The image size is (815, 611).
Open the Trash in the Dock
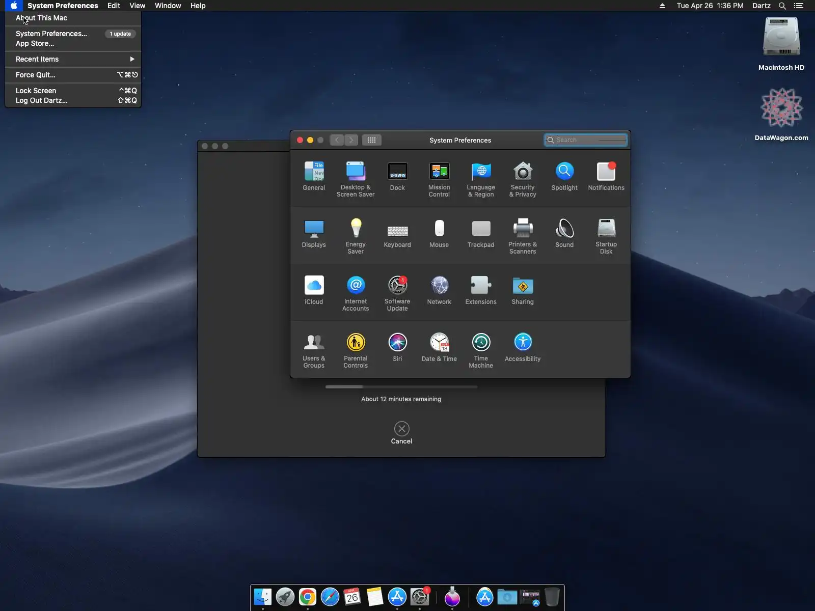pos(552,597)
